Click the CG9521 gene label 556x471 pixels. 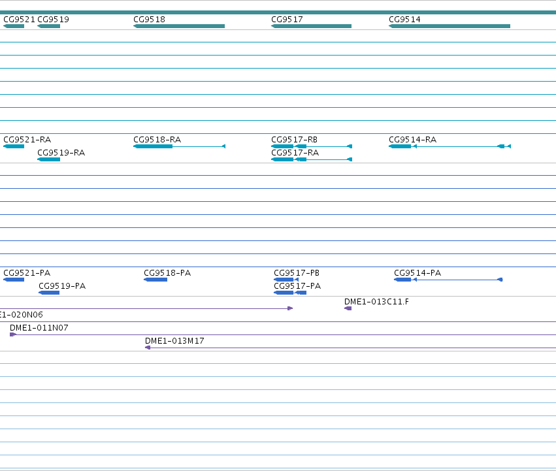click(19, 20)
